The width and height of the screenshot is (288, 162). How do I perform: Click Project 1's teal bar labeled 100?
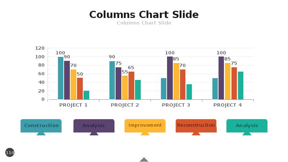tap(60, 78)
